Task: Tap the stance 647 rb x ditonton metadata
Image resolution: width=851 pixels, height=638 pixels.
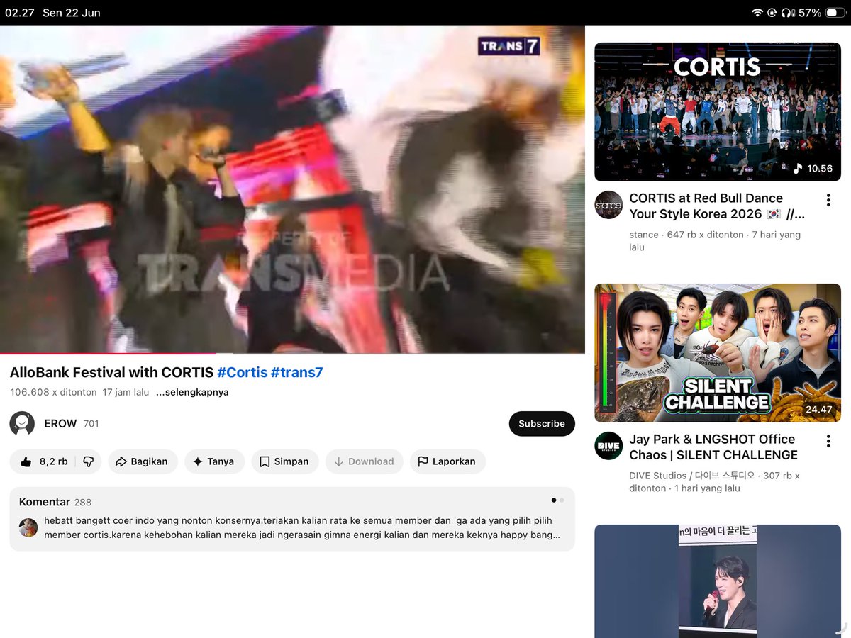Action: (715, 241)
